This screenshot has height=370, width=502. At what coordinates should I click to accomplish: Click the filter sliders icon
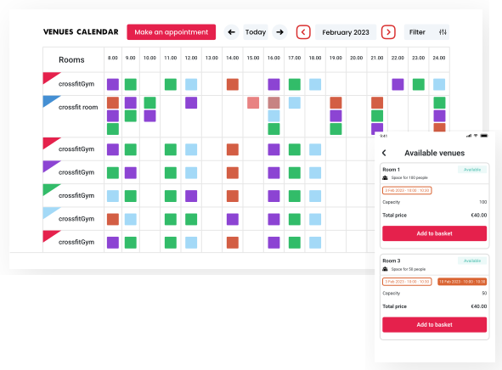click(443, 32)
